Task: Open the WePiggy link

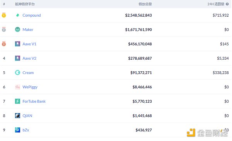Action: click(30, 87)
